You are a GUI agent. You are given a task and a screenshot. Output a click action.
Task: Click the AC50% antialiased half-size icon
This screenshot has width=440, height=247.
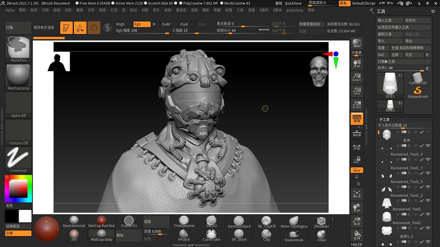[357, 104]
